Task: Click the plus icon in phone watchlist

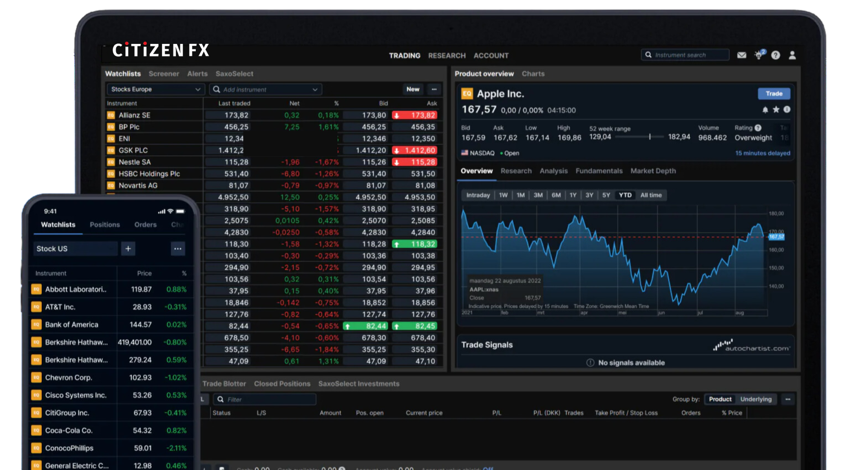Action: point(128,249)
